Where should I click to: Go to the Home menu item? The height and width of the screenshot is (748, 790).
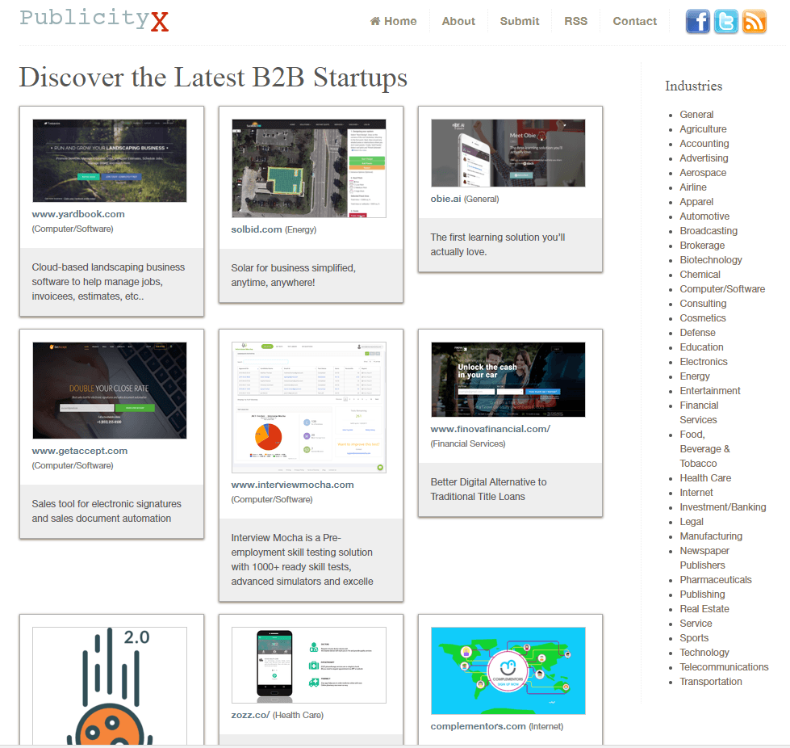tap(394, 21)
